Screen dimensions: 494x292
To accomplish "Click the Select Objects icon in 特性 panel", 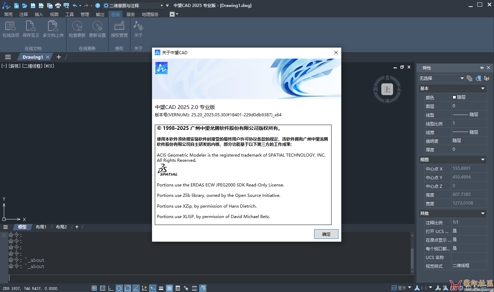I will click(478, 78).
